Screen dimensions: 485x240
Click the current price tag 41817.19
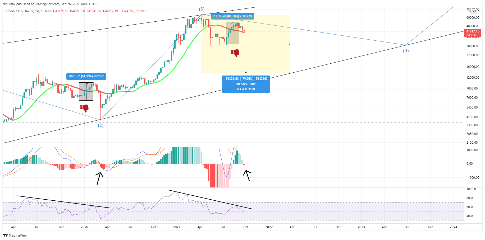coord(473,31)
